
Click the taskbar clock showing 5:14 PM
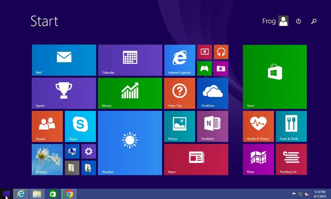click(x=320, y=194)
